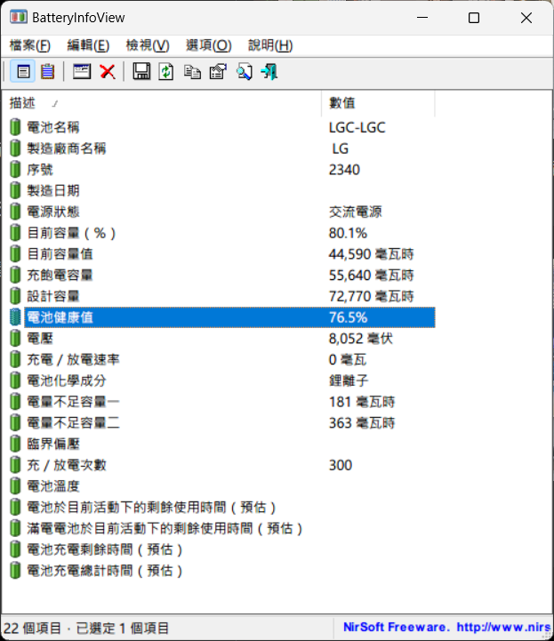The height and width of the screenshot is (641, 554).
Task: Click battery icon beside 電池名稱
Action: [15, 127]
